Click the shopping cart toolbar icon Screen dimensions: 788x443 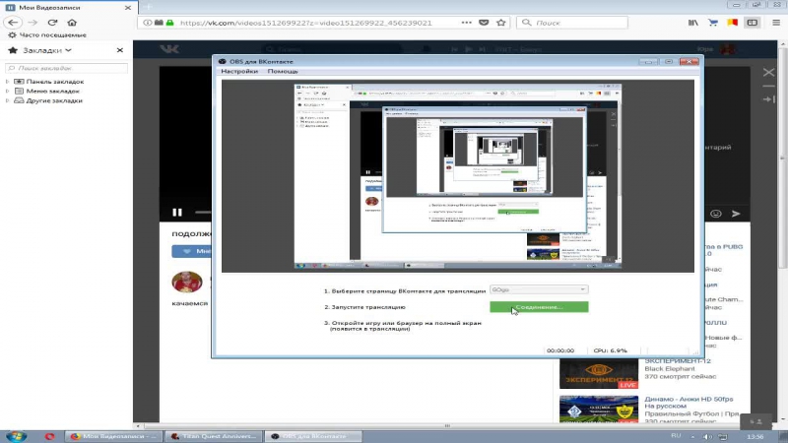point(712,23)
